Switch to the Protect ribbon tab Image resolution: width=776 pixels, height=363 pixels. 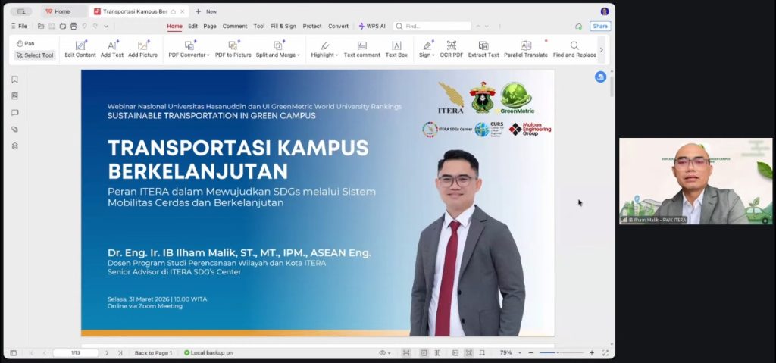click(312, 26)
